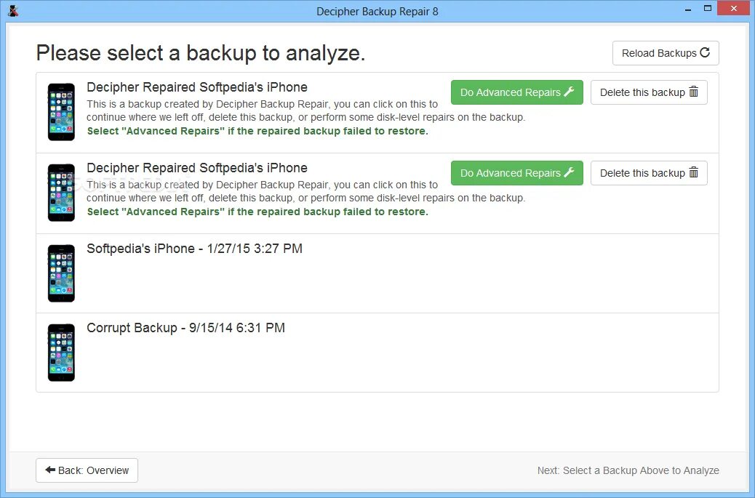The height and width of the screenshot is (498, 755).
Task: Click the reload arrow icon beside Reload Backups
Action: tap(705, 53)
